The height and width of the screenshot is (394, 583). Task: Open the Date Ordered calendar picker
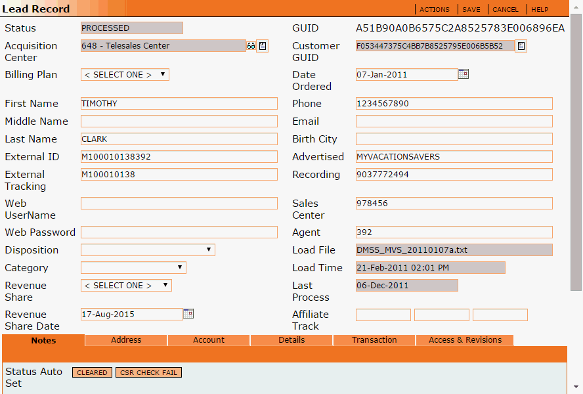click(x=464, y=74)
